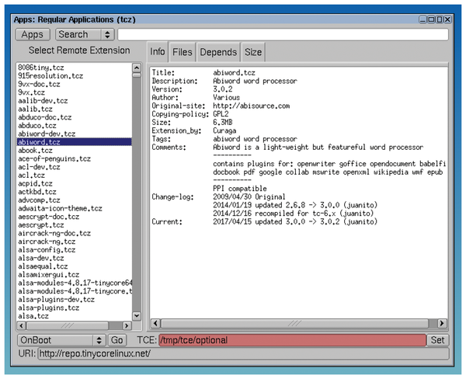Click the extension list vertical scrollbar thumb
This screenshot has height=379, width=466.
[x=137, y=75]
